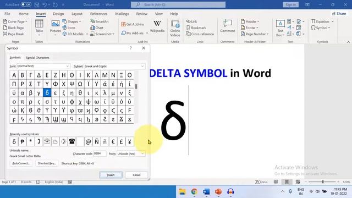Viewport: 352px width, 198px height.
Task: Switch to the References tab
Action: [x=98, y=14]
